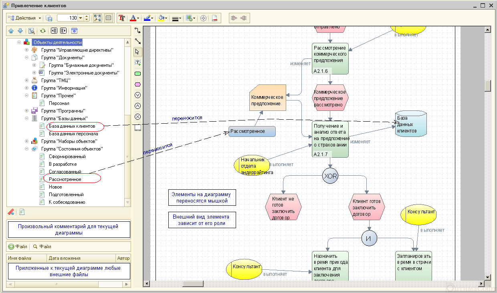Choose the XOR circled-X operator tool

[137, 116]
